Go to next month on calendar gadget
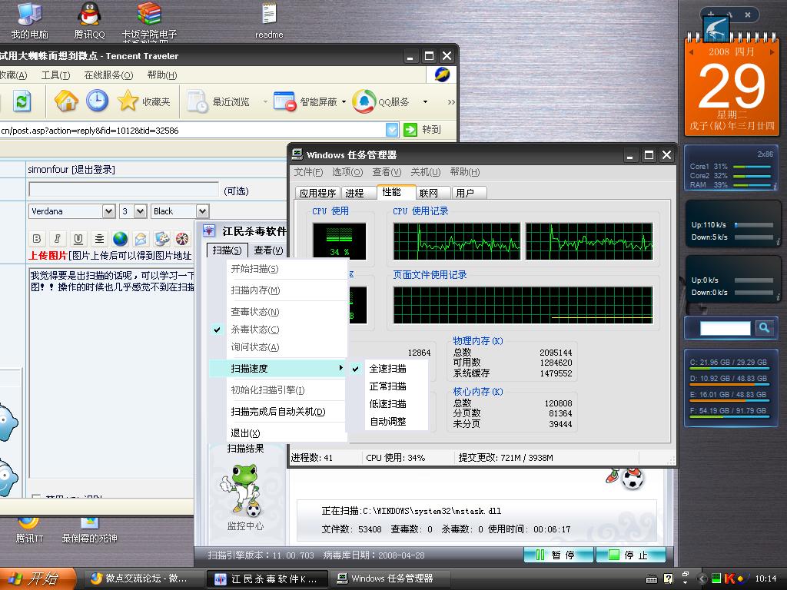 click(x=772, y=52)
